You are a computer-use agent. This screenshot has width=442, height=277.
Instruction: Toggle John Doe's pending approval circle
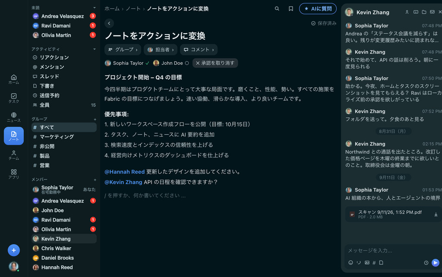coord(186,63)
